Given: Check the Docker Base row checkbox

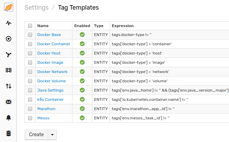Looking at the screenshot, I should tap(30, 35).
